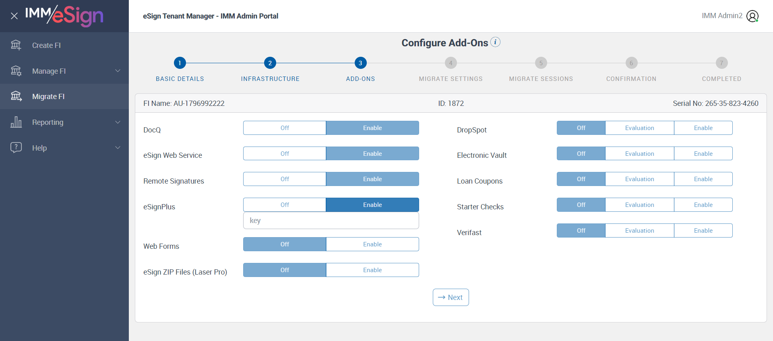Screen dimensions: 773x341
Task: Click the Next button
Action: point(451,298)
